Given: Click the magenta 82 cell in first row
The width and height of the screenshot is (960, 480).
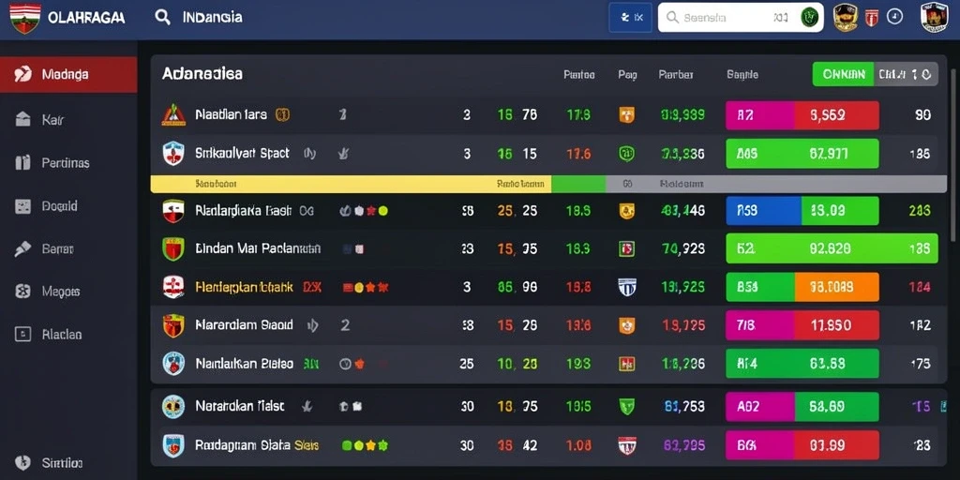Looking at the screenshot, I should 759,115.
